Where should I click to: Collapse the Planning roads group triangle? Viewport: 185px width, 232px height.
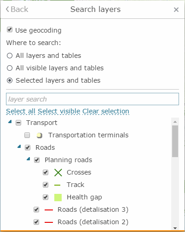coord(29,159)
